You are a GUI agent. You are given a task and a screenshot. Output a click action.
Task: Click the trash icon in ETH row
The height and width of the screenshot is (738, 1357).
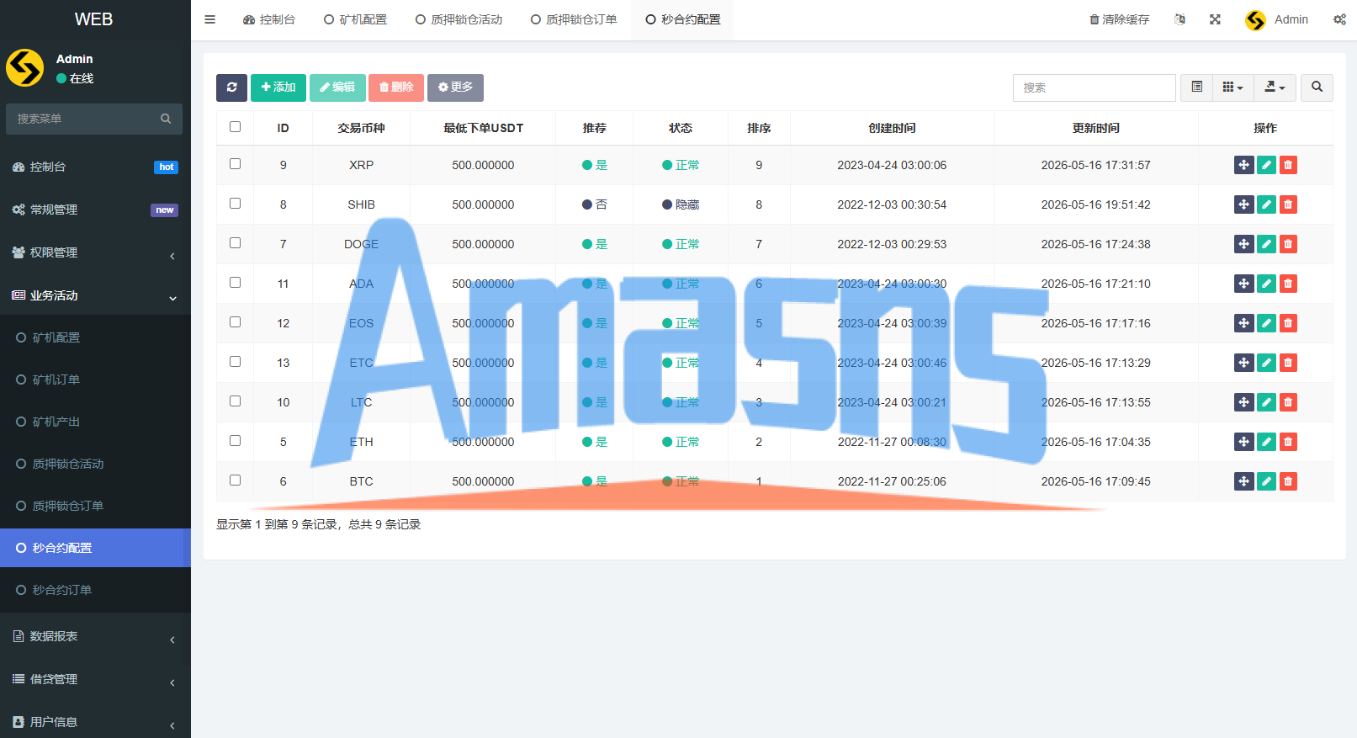click(1288, 442)
